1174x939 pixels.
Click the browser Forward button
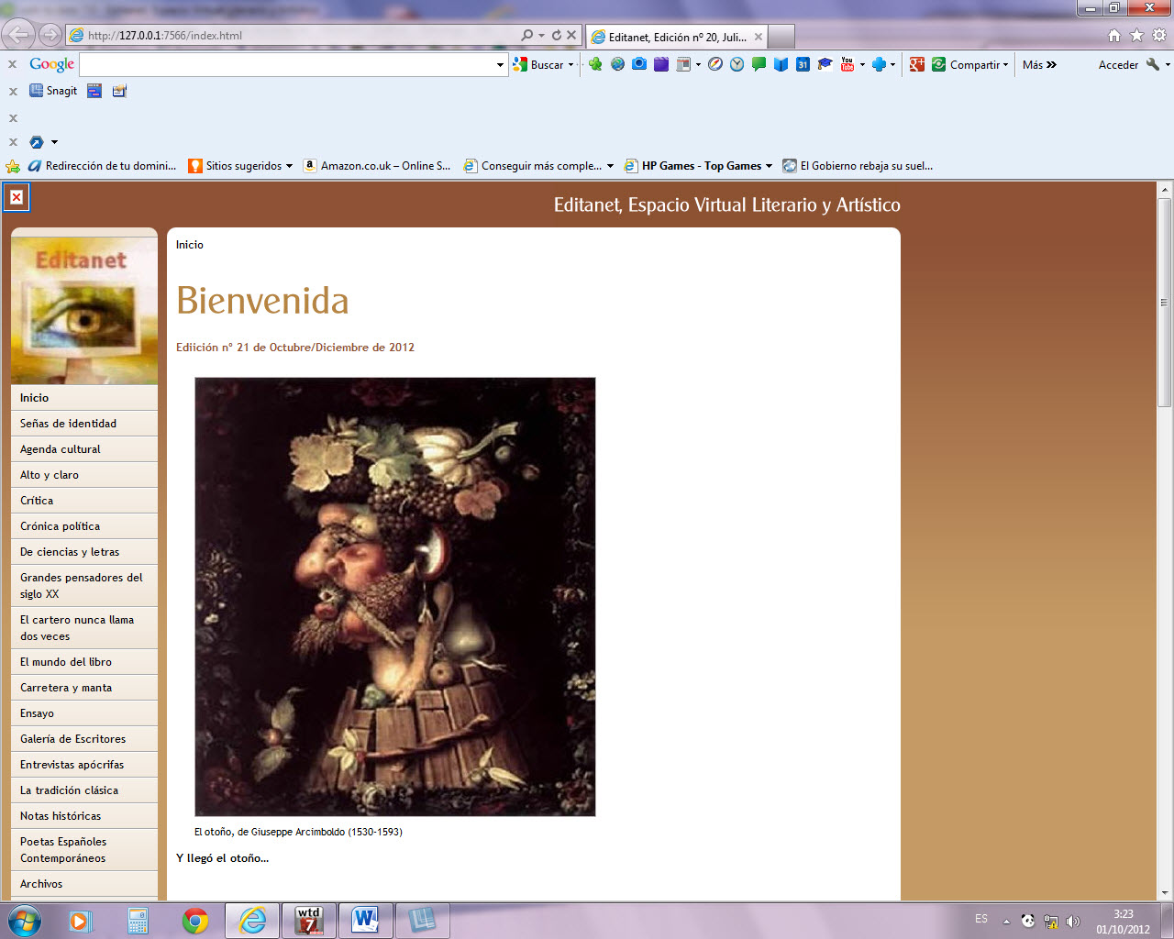pos(50,36)
